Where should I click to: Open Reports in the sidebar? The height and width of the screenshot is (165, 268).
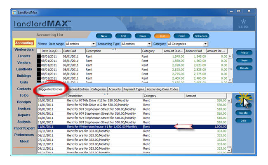24,115
